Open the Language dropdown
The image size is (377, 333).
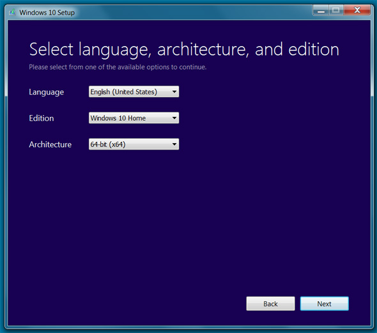[134, 91]
